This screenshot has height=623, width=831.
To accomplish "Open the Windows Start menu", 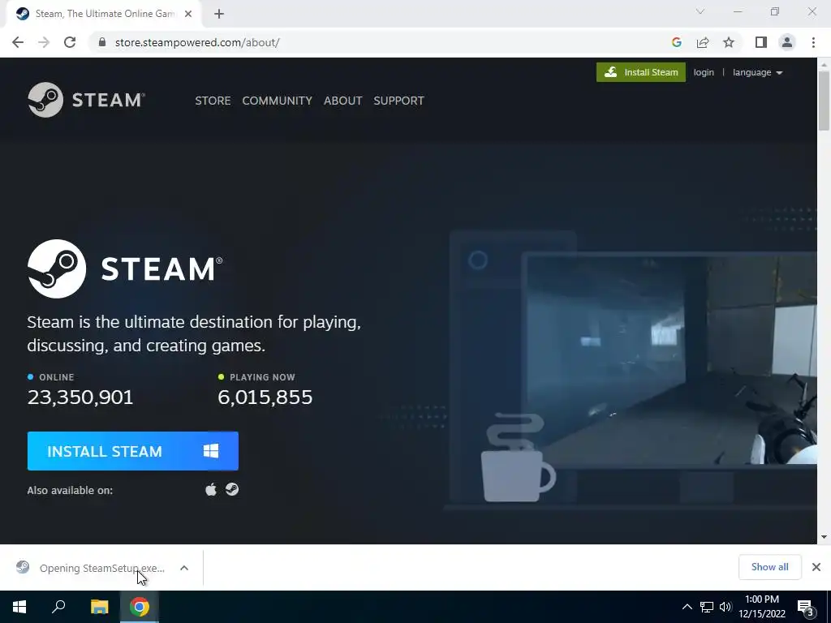I will (x=19, y=607).
